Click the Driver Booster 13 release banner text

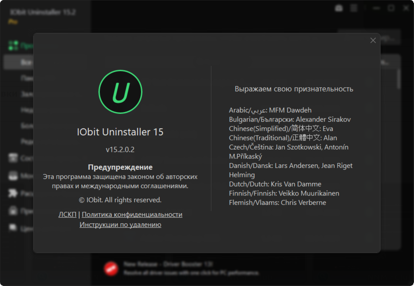[191, 268]
